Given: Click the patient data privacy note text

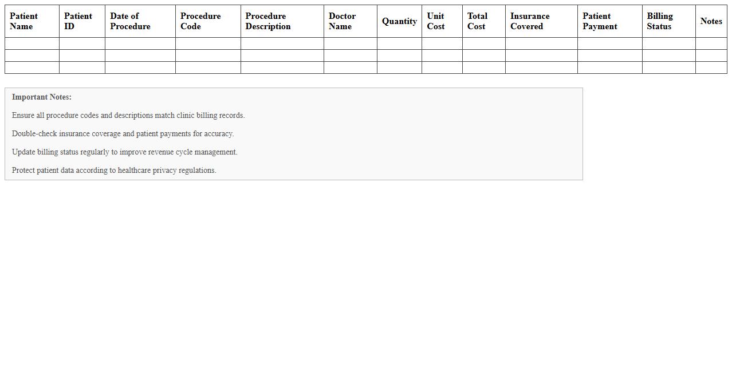Looking at the screenshot, I should tap(114, 170).
